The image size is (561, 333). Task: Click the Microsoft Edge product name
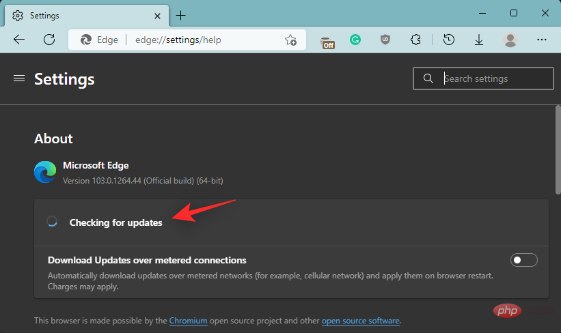point(96,165)
